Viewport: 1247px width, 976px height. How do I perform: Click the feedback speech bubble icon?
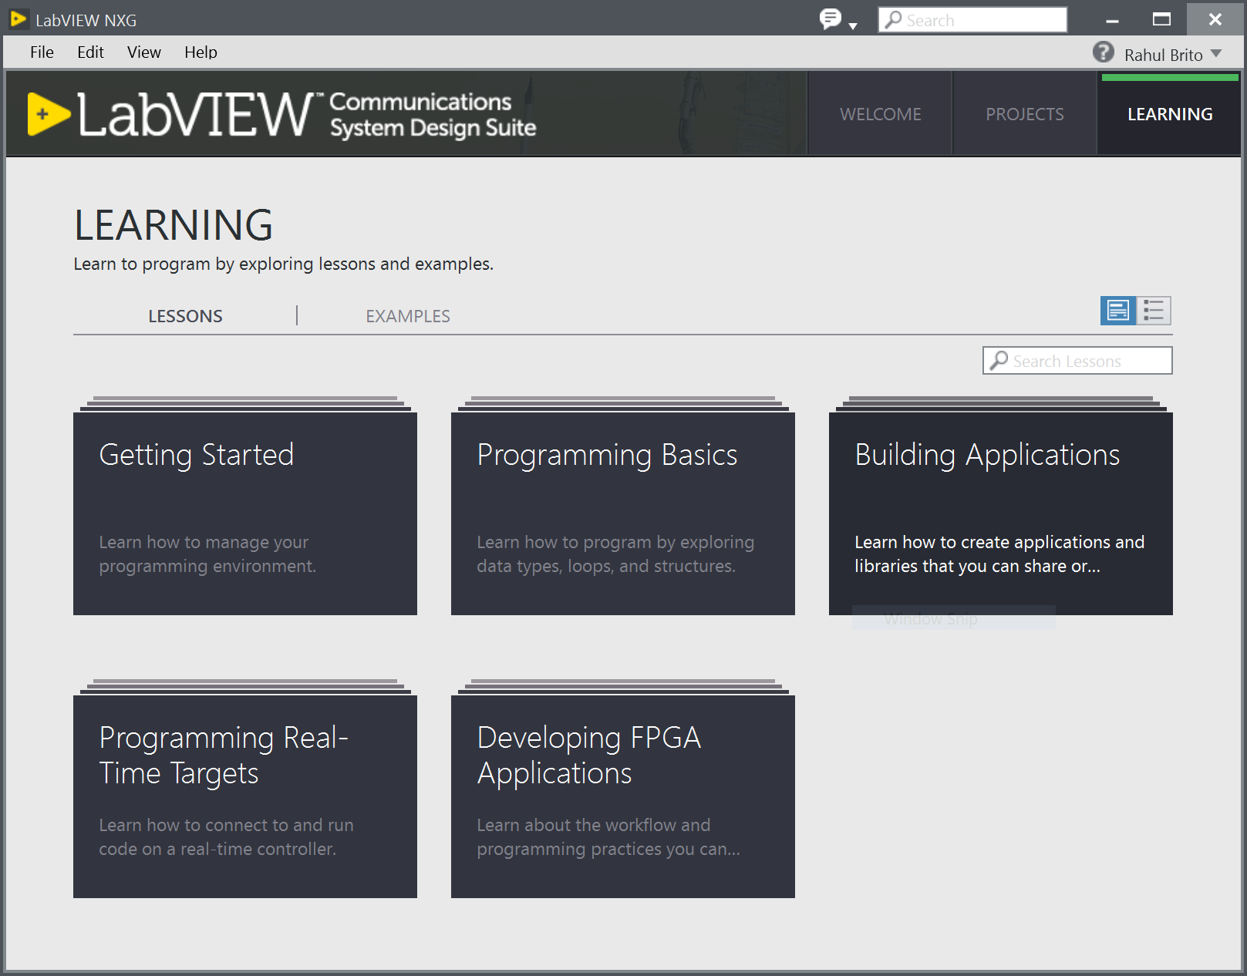pyautogui.click(x=830, y=19)
